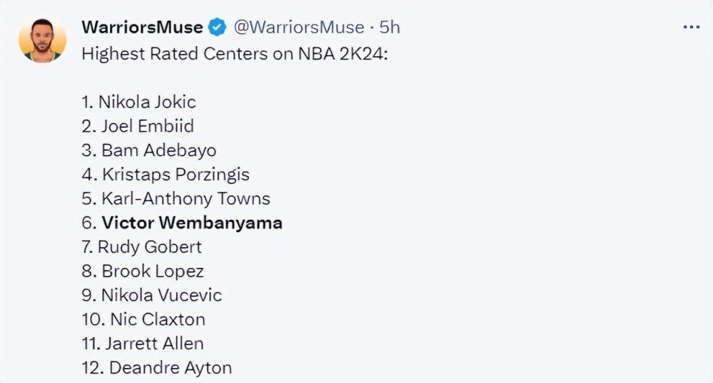This screenshot has width=713, height=383.
Task: Open the WarriorsMuse display name link
Action: pyautogui.click(x=142, y=27)
